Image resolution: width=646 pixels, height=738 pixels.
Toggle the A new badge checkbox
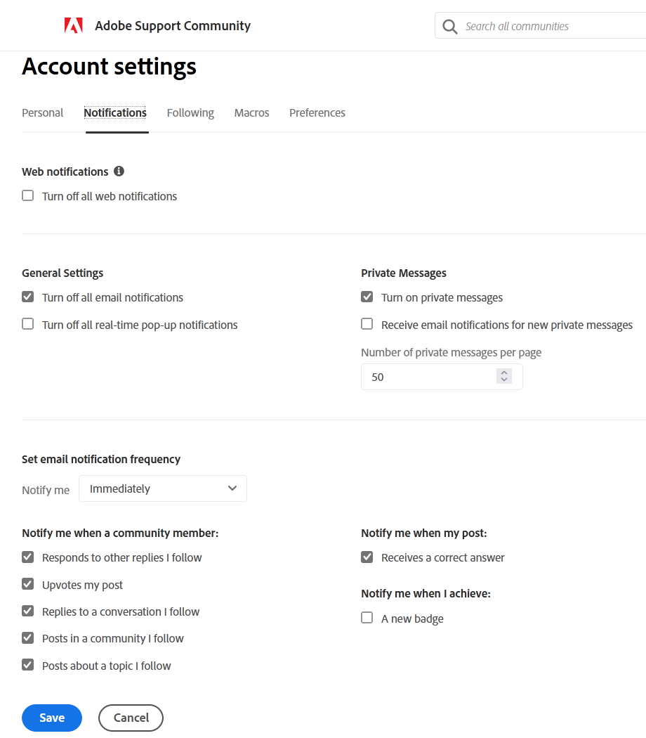click(x=367, y=618)
